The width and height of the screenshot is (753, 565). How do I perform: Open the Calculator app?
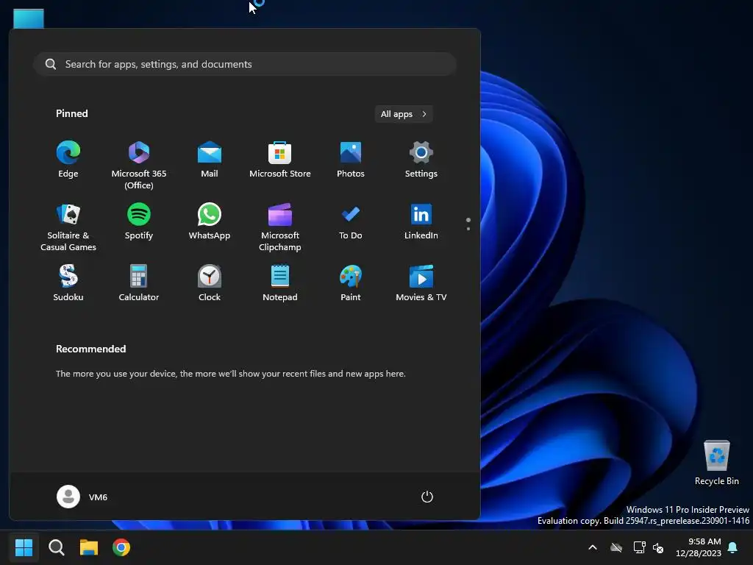tap(139, 283)
